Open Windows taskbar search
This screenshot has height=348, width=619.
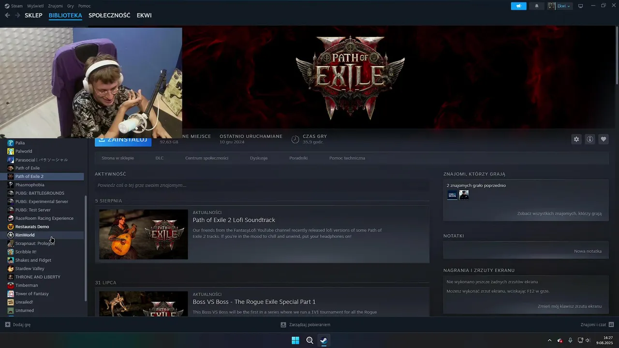[309, 340]
